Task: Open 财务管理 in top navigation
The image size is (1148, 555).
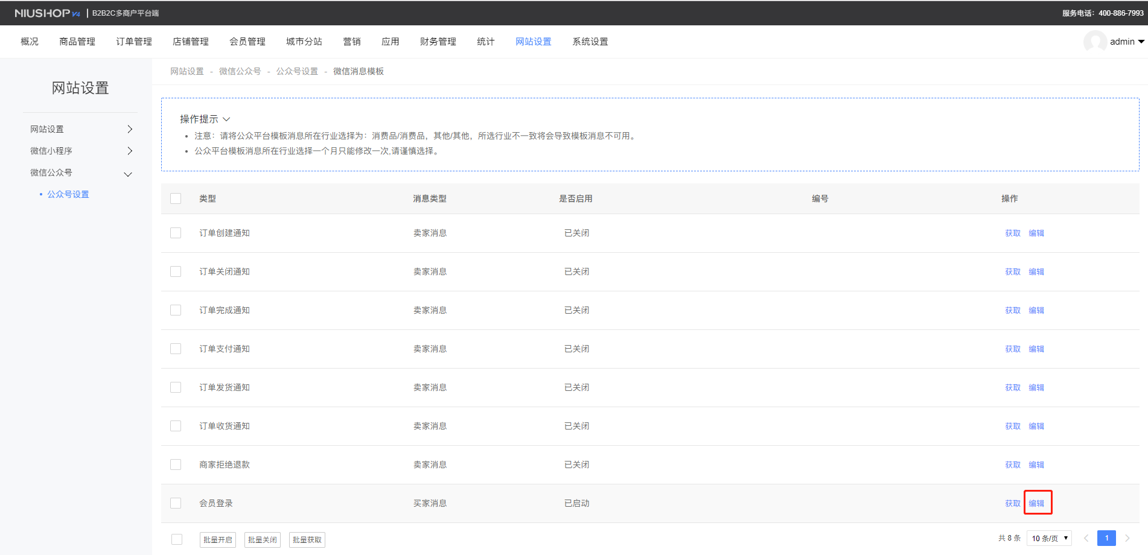Action: click(438, 42)
